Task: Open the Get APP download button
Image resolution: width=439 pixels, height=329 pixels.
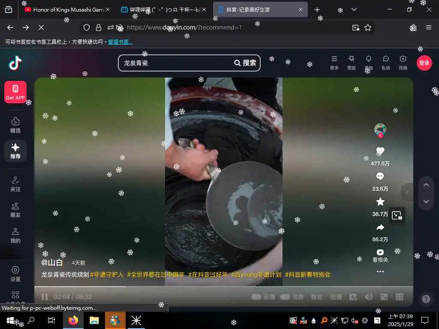Action: (15, 92)
